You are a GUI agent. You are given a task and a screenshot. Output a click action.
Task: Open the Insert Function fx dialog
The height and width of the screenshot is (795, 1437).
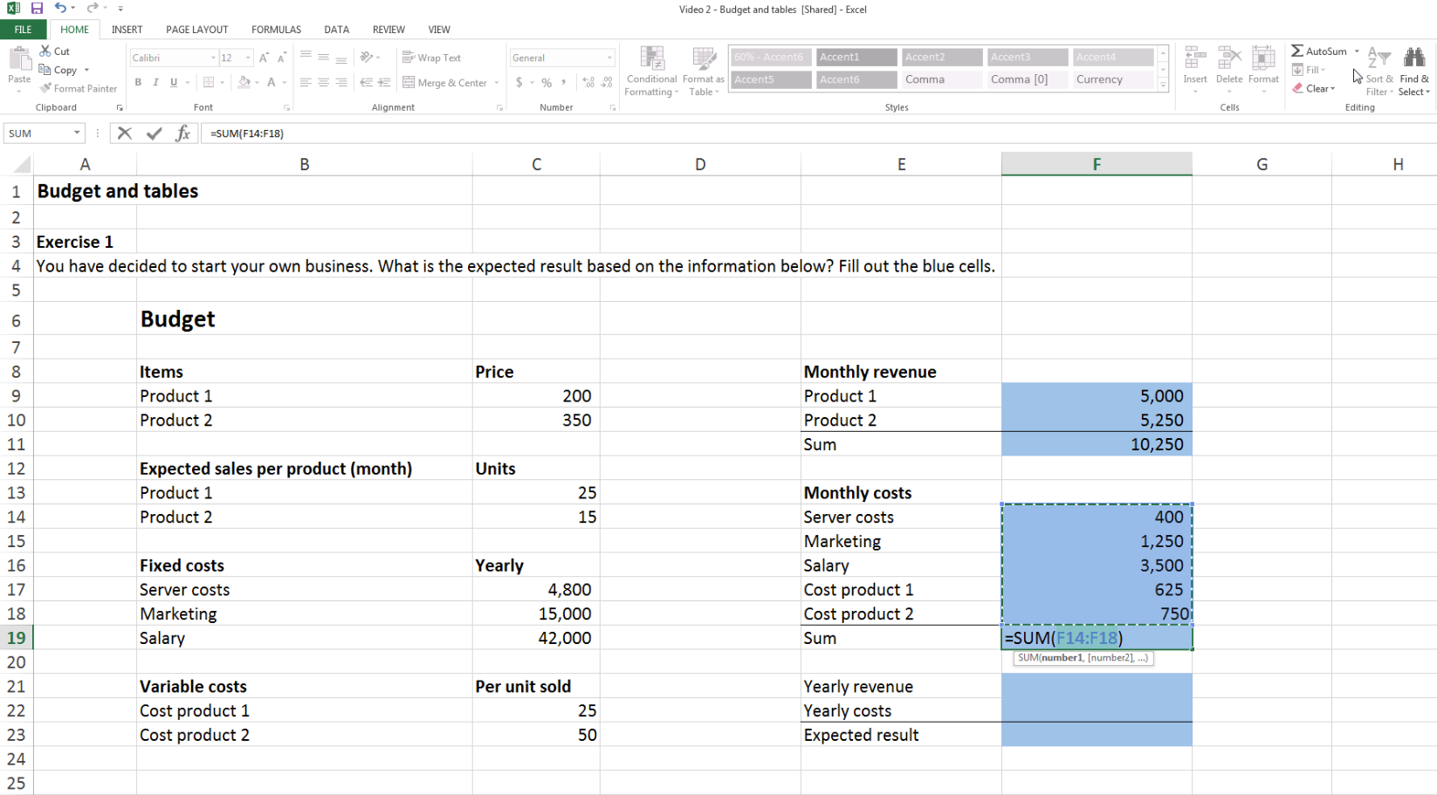coord(182,134)
